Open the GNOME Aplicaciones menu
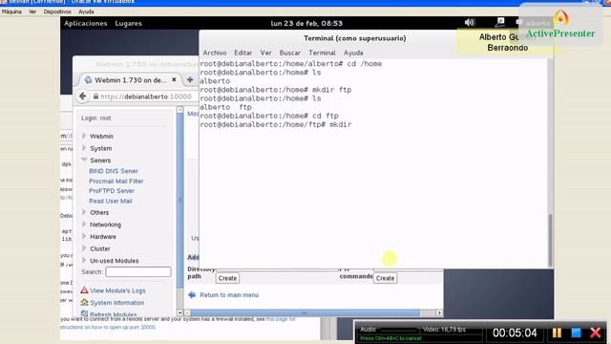The image size is (611, 344). pos(85,23)
